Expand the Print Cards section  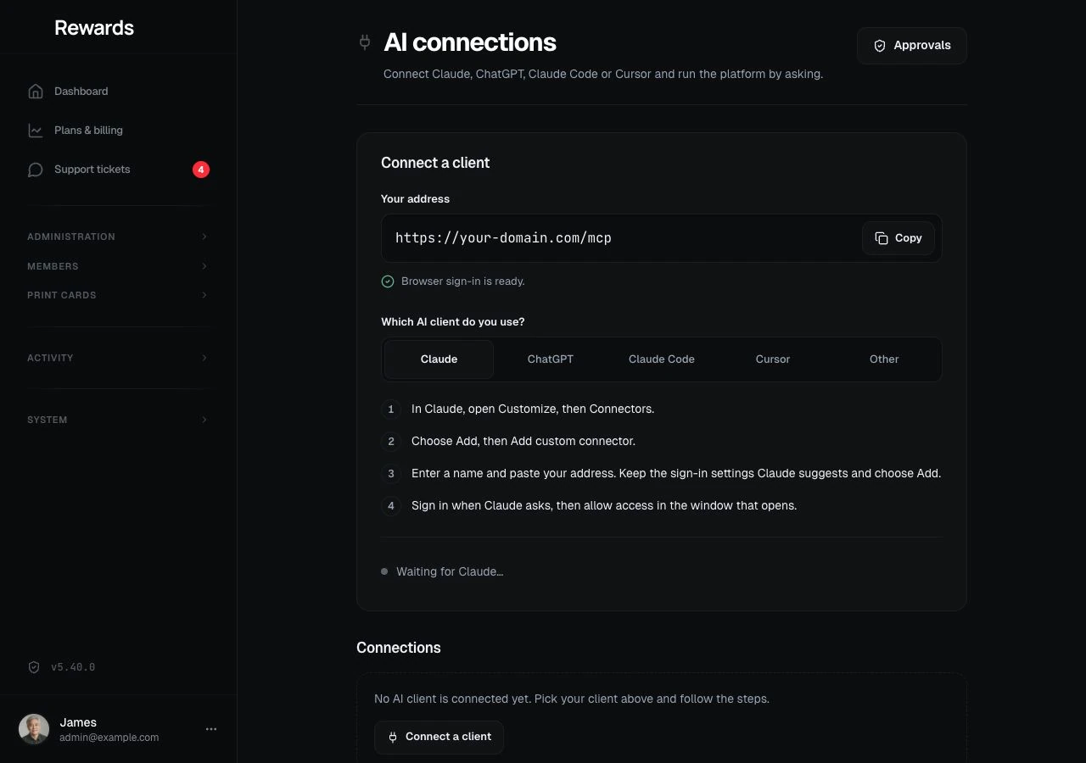tap(119, 295)
